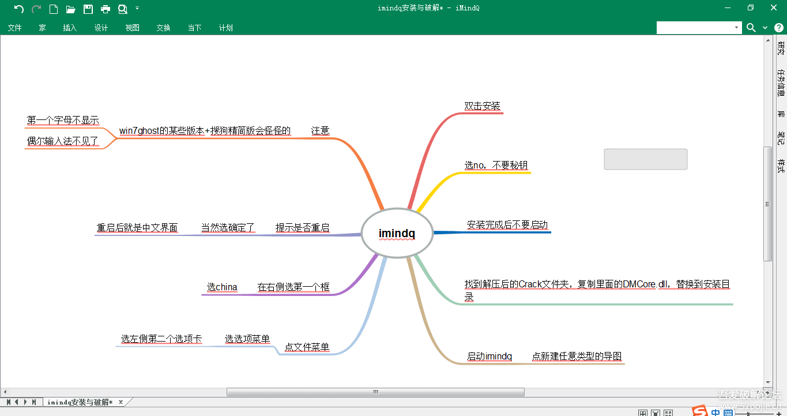Click the horizontal scrollbar left arrow
Viewport: 787px width, 416px height.
tap(5, 392)
